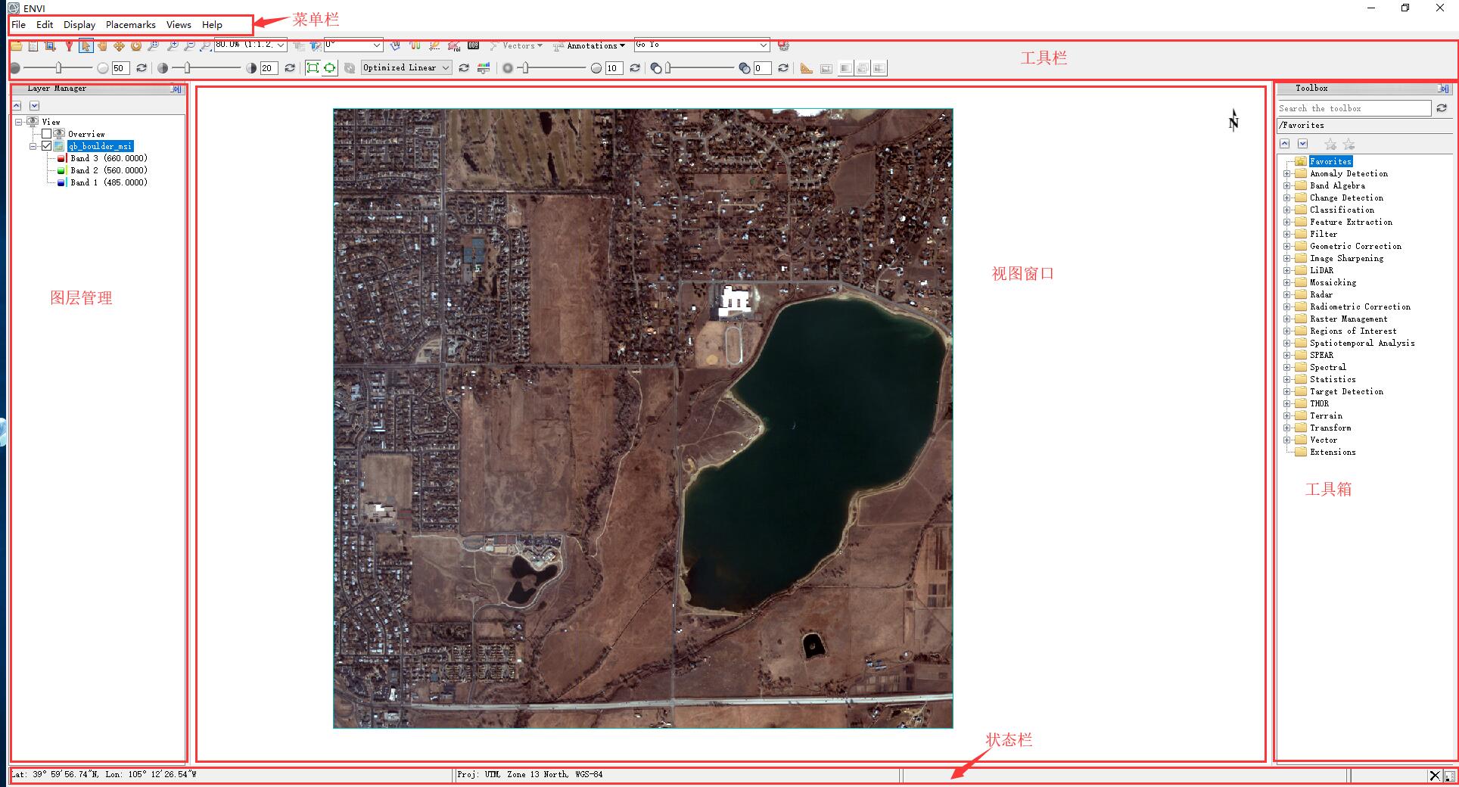Viewport: 1459px width, 787px height.
Task: Open the Display menu
Action: [79, 24]
